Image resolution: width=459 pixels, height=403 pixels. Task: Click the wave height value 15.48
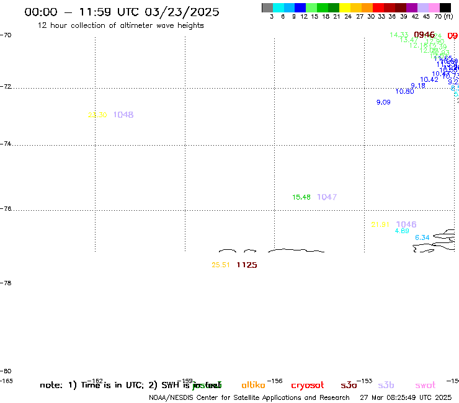301,197
